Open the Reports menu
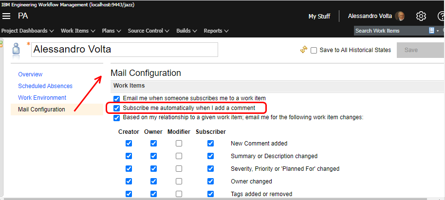The image size is (445, 200). (x=216, y=31)
